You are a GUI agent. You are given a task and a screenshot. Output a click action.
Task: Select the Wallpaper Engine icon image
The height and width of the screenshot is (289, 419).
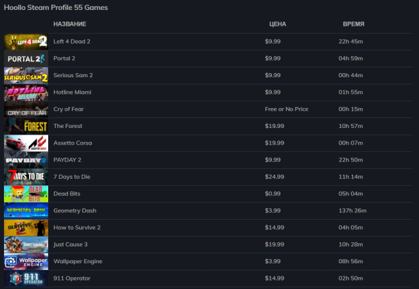tap(26, 262)
